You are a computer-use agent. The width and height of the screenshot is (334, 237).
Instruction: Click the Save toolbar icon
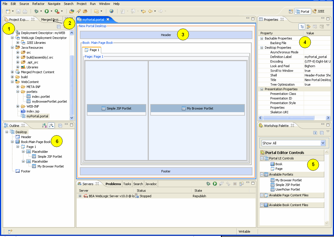click(x=18, y=11)
